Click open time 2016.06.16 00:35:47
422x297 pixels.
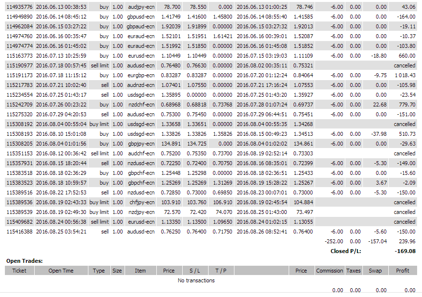coord(61,36)
